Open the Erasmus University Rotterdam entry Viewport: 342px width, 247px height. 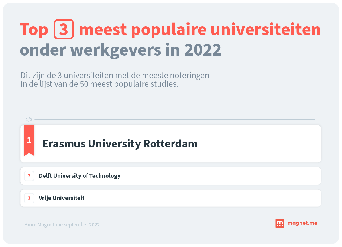120,144
